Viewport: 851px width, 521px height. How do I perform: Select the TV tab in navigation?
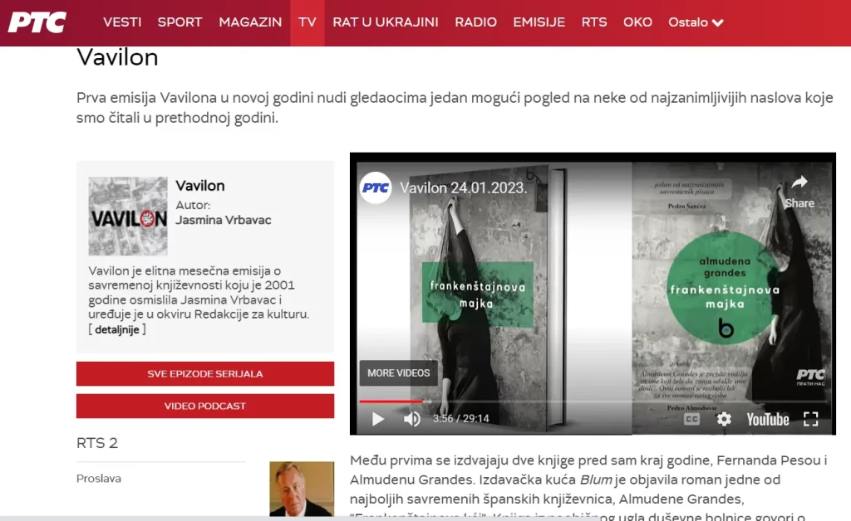pos(307,22)
